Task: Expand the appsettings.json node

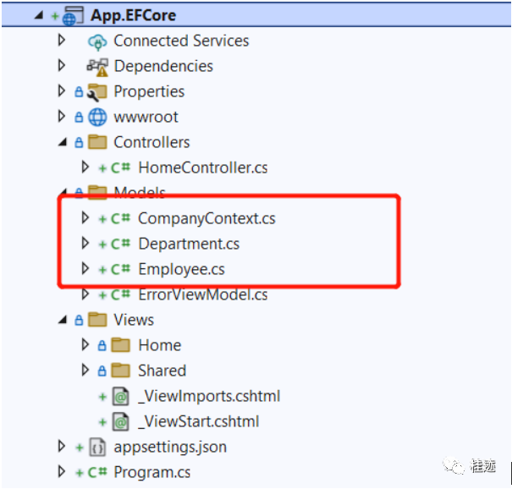Action: click(62, 446)
